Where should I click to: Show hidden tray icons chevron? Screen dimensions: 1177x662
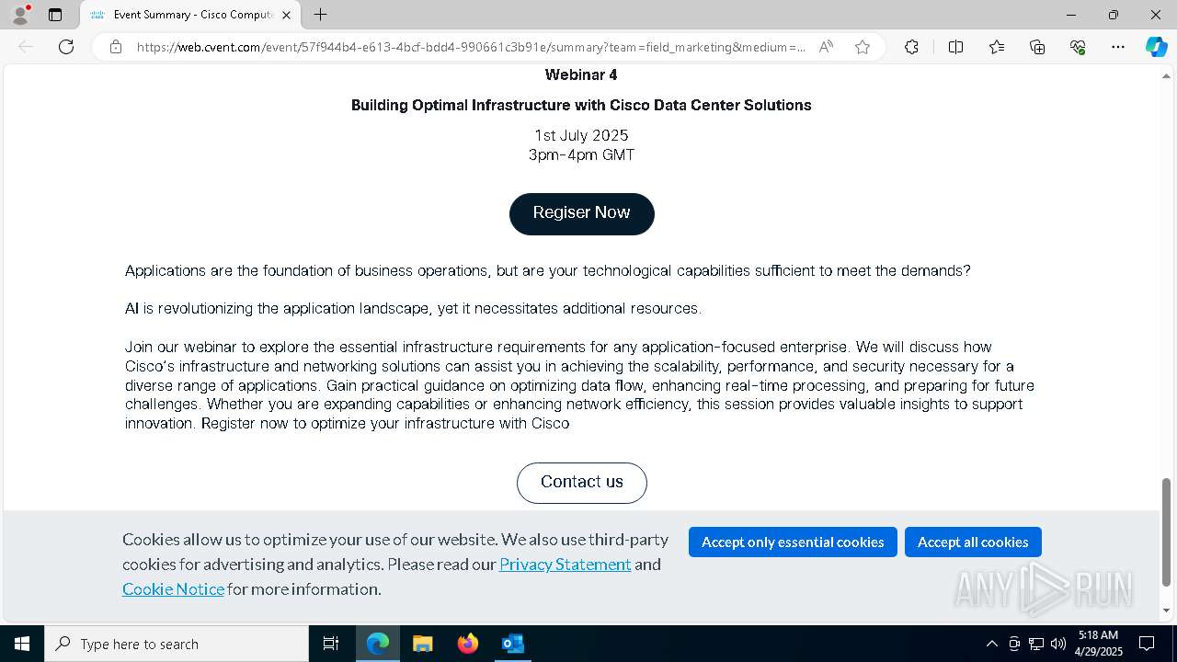coord(991,644)
